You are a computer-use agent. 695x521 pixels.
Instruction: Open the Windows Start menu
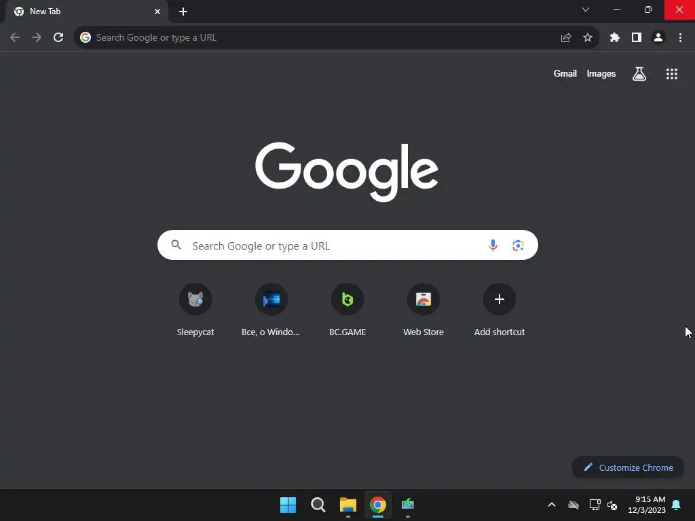[x=288, y=505]
